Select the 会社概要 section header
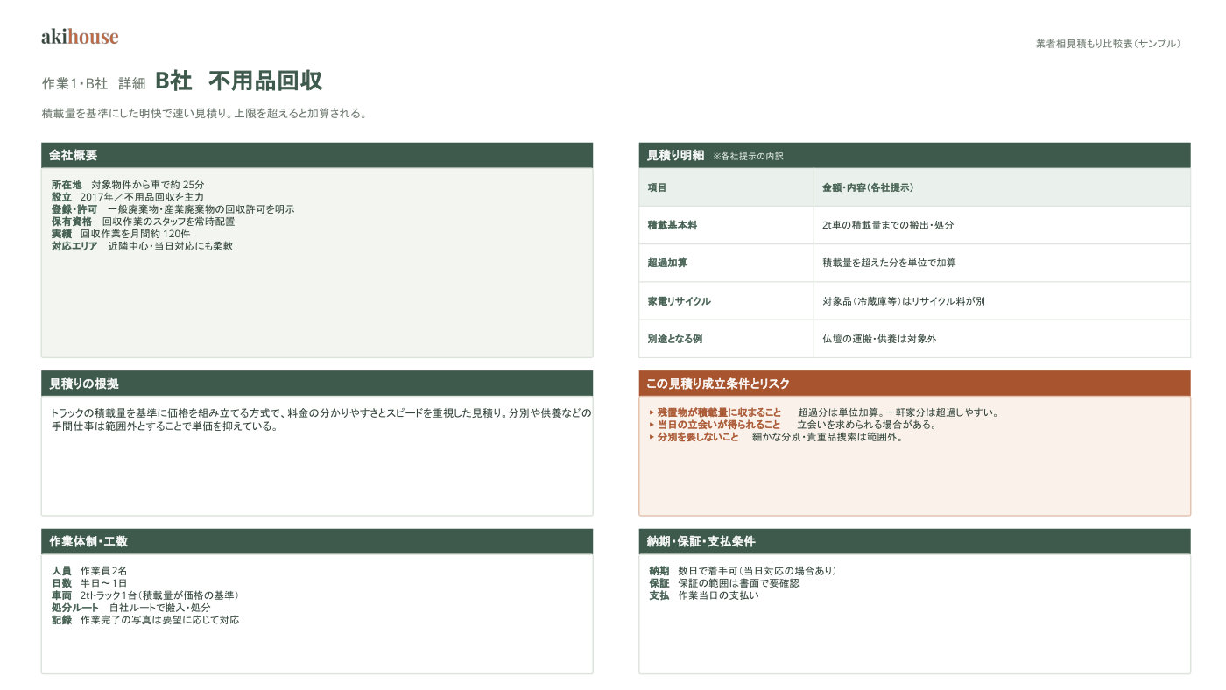This screenshot has width=1226, height=690. 317,155
